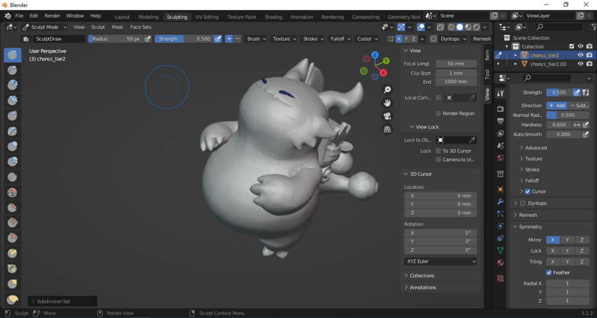Enable Lock To 3D Cursor checkbox
Screen dimensions: 597x318
tap(438, 151)
